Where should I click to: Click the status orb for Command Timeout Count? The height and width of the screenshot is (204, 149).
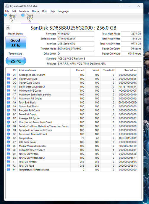pos(8,134)
